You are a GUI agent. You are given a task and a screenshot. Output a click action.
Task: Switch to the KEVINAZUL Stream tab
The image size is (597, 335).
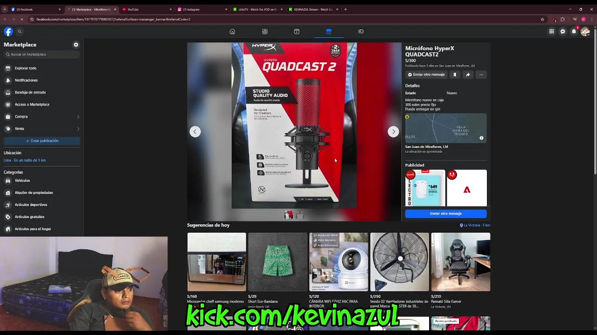point(313,9)
